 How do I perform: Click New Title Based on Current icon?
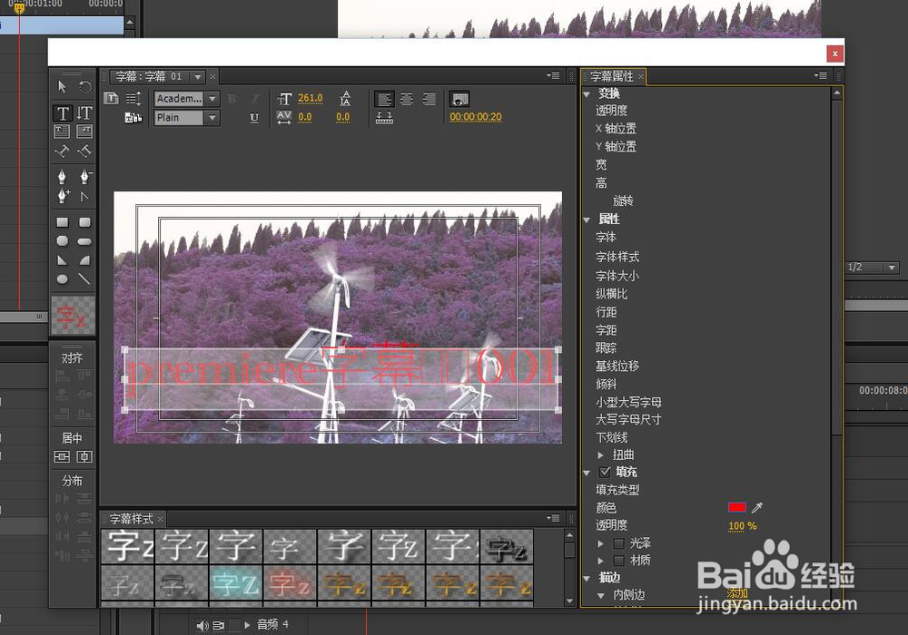(x=111, y=98)
